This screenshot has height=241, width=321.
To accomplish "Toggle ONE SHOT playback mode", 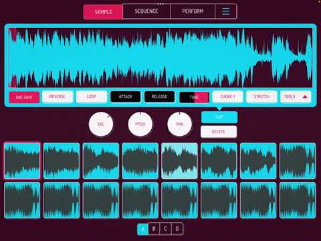I will click(x=24, y=97).
